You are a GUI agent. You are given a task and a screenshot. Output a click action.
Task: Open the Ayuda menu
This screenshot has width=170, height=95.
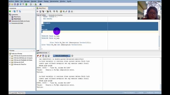[x=69, y=1]
